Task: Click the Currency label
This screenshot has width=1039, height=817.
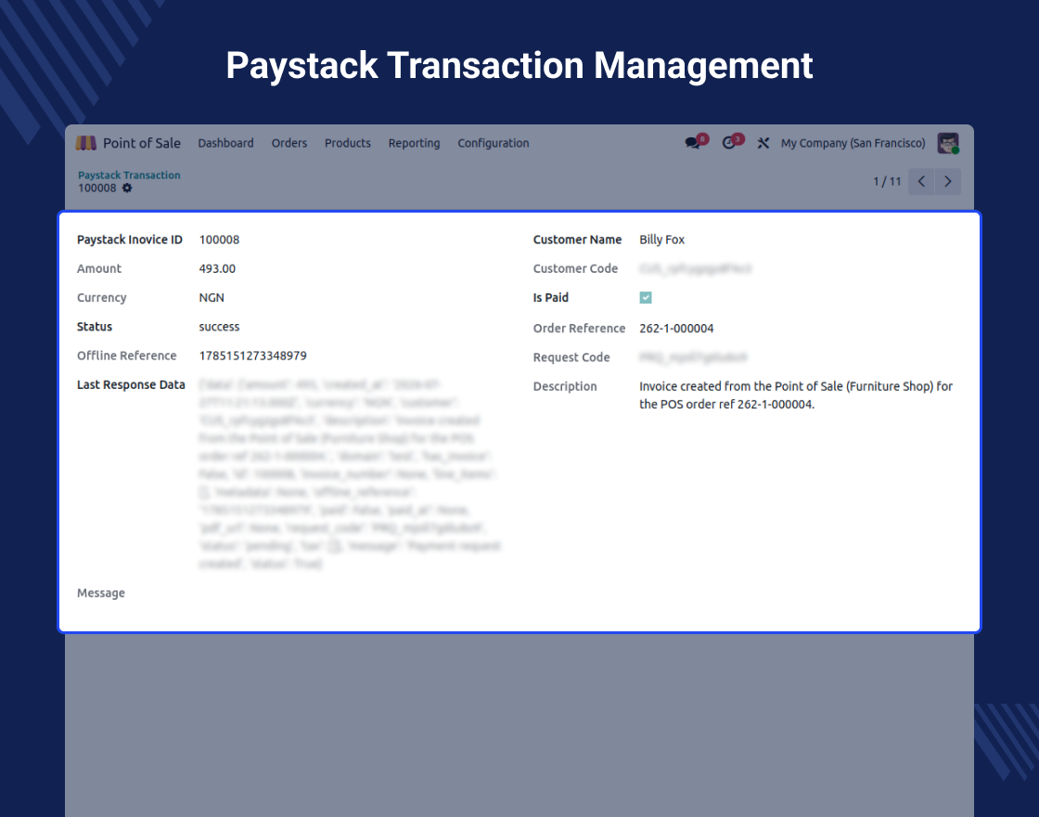Action: [101, 298]
